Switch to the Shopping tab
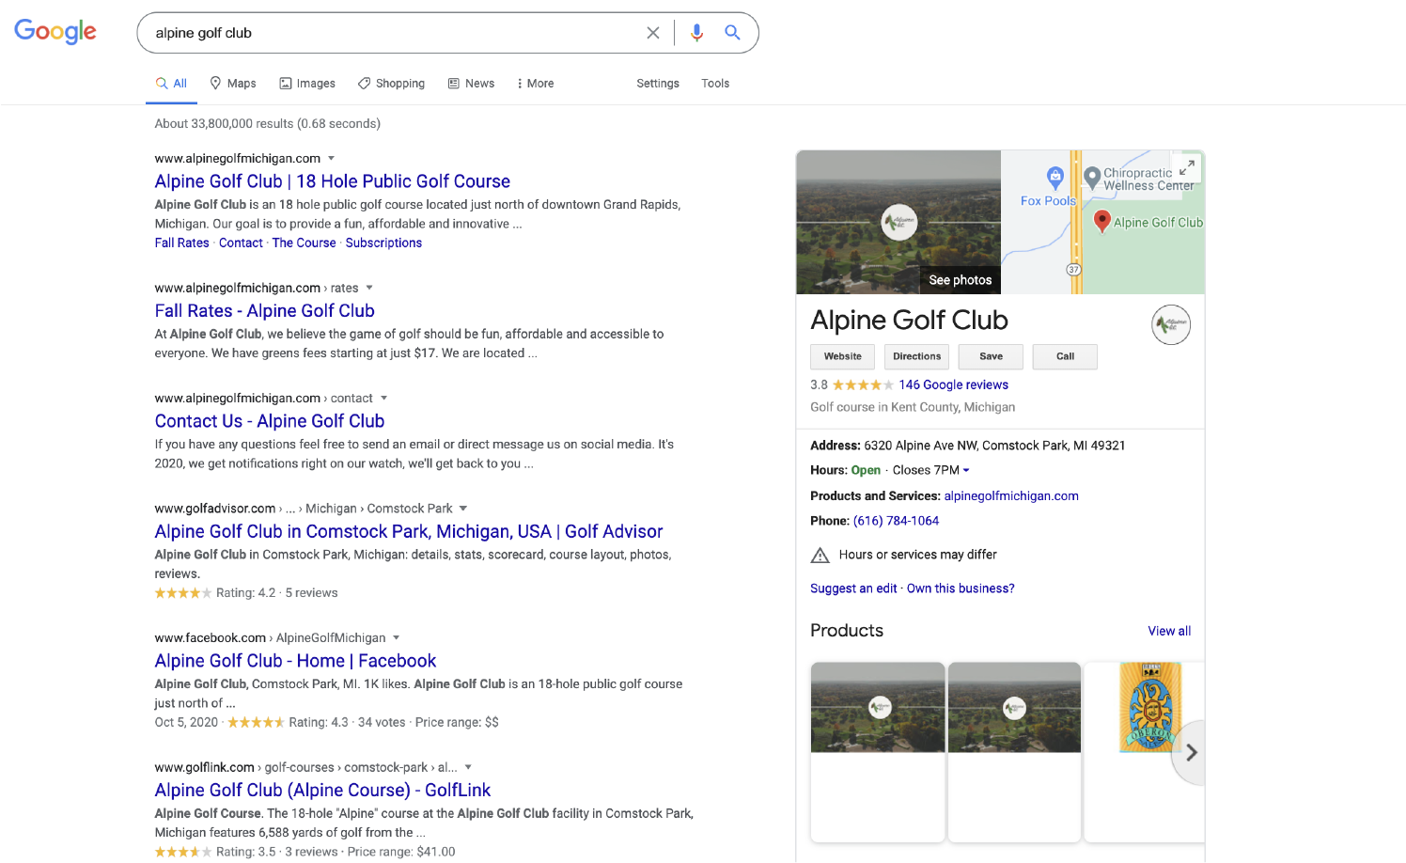The image size is (1406, 863). (x=391, y=84)
